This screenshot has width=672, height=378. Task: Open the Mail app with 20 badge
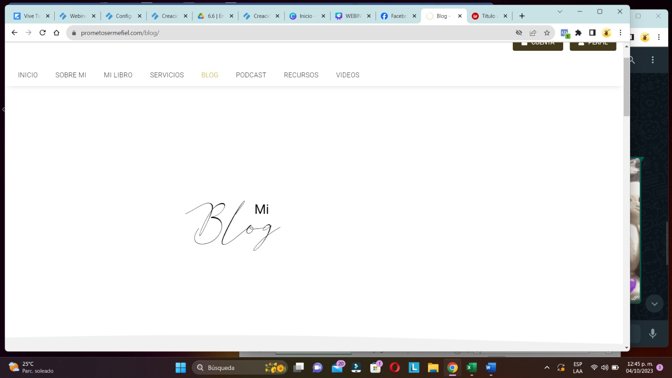(x=337, y=368)
